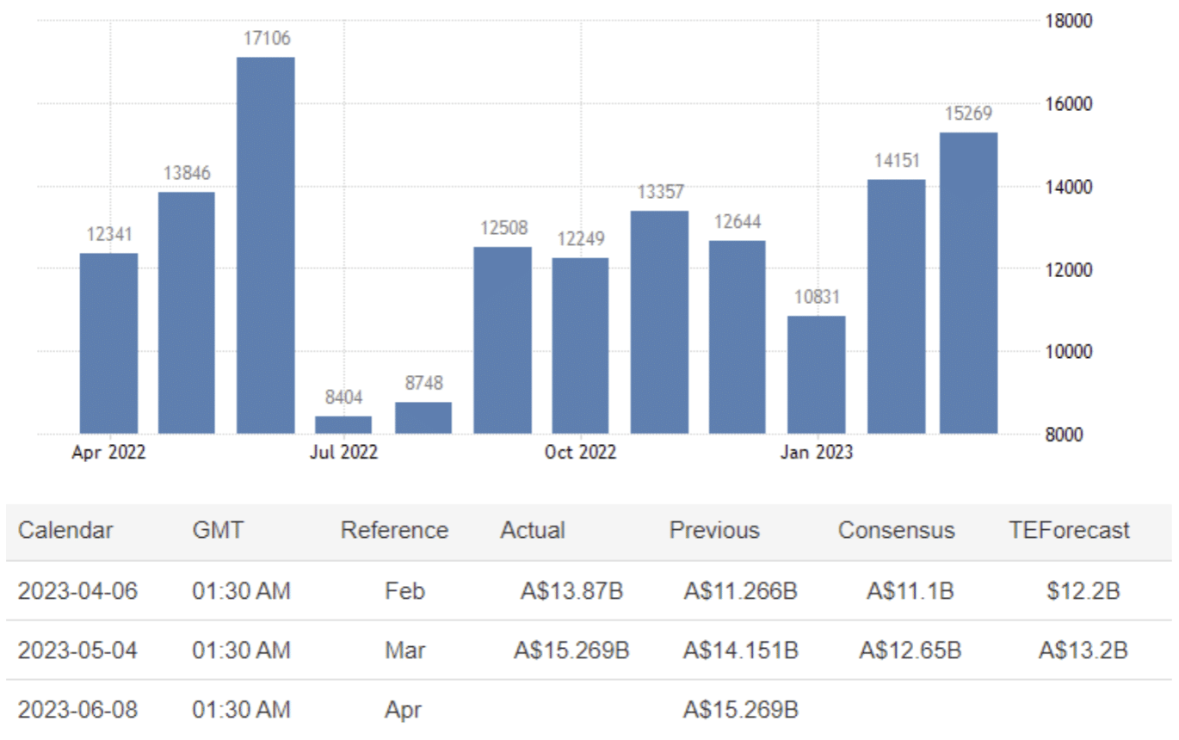This screenshot has height=740, width=1179.
Task: Click the Previous column header
Action: coord(714,530)
